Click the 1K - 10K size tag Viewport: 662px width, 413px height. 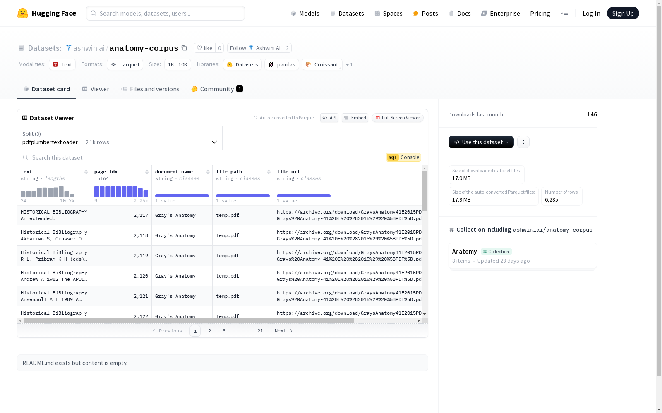[177, 64]
